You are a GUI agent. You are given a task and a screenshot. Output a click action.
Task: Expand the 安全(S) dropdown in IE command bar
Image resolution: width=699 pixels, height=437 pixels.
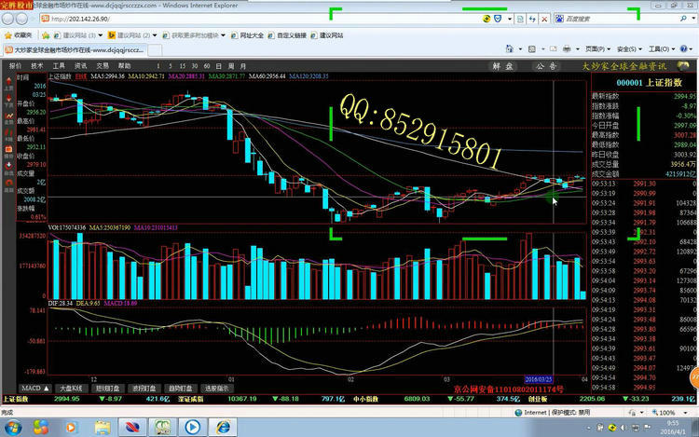click(628, 49)
